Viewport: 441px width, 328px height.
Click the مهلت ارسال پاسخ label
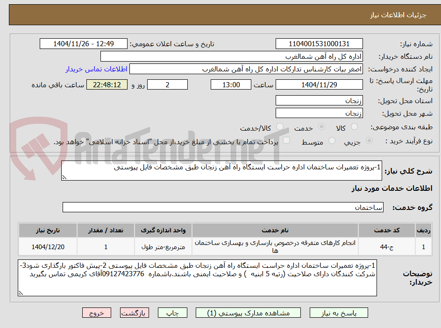(401, 85)
